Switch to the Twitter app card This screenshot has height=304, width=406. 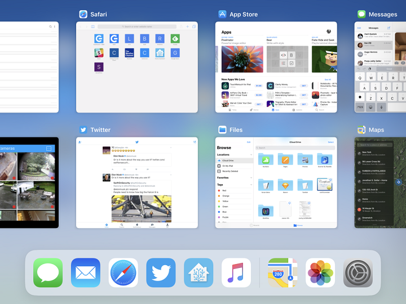point(137,182)
